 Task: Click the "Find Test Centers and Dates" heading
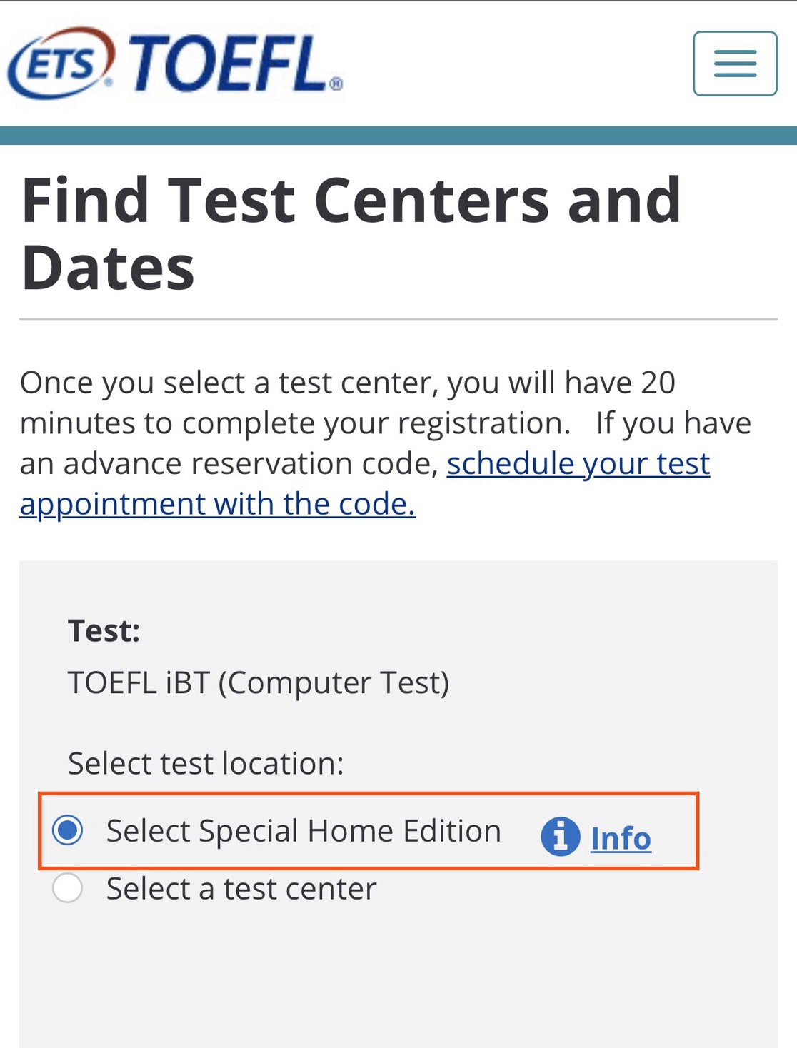pyautogui.click(x=351, y=233)
